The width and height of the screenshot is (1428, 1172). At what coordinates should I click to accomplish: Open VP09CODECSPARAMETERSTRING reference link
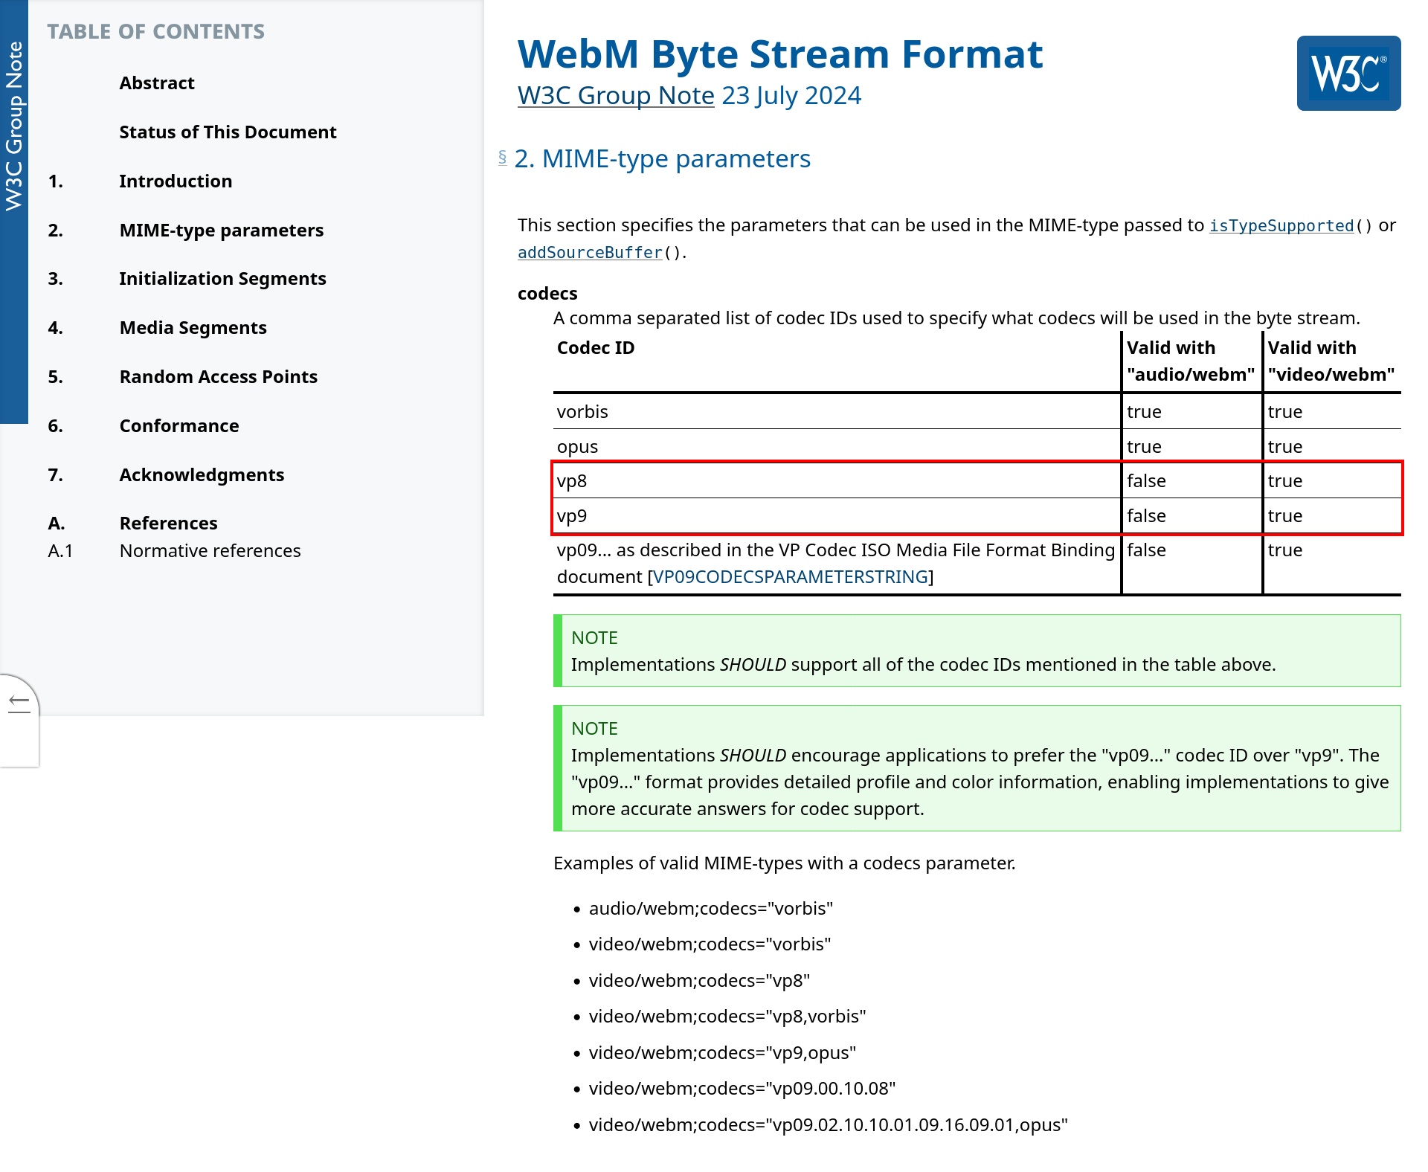point(790,577)
